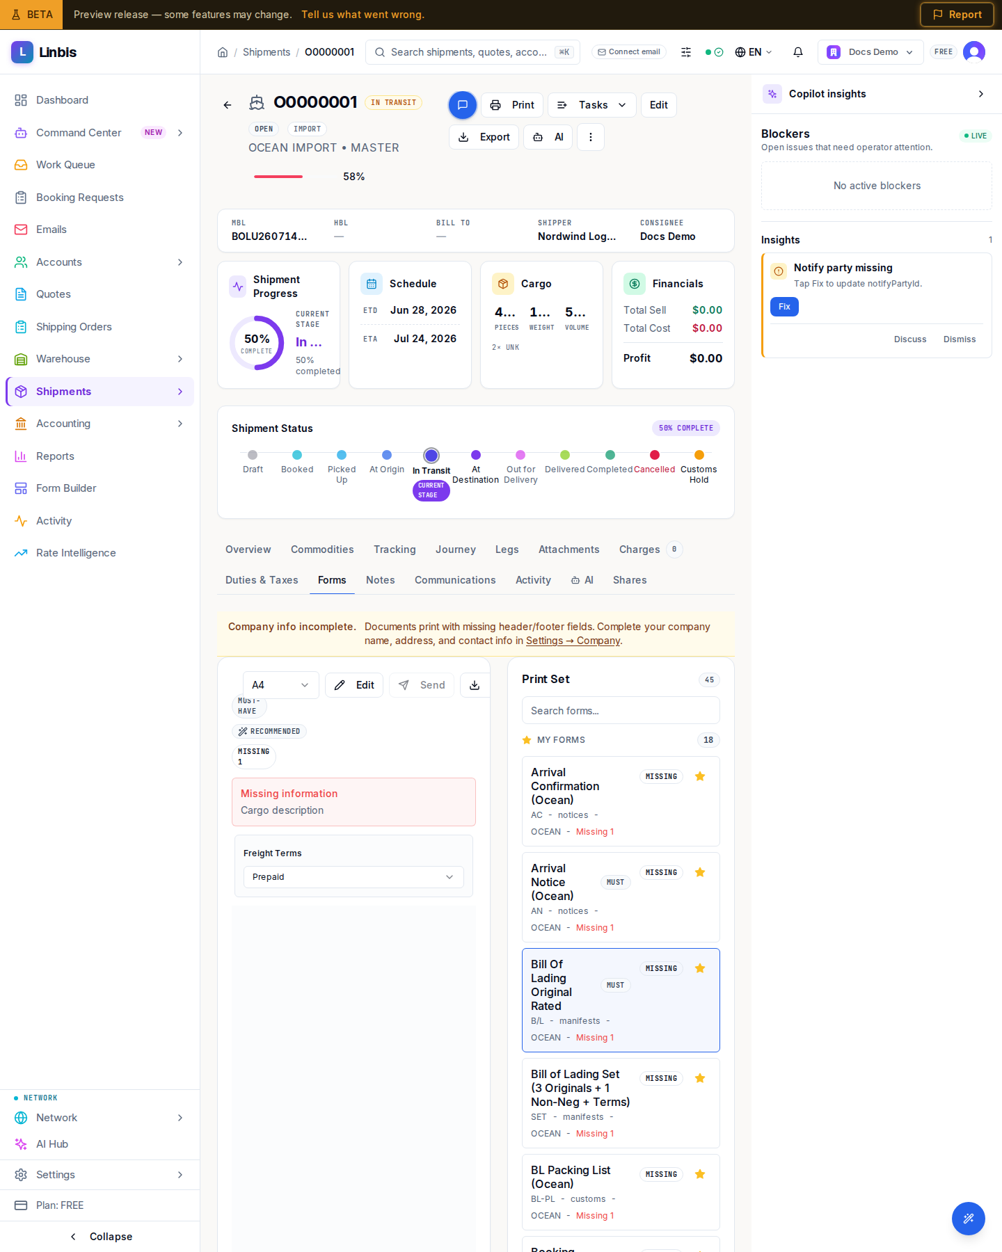This screenshot has height=1252, width=1002.
Task: Open the A4 paper size dropdown
Action: [280, 685]
